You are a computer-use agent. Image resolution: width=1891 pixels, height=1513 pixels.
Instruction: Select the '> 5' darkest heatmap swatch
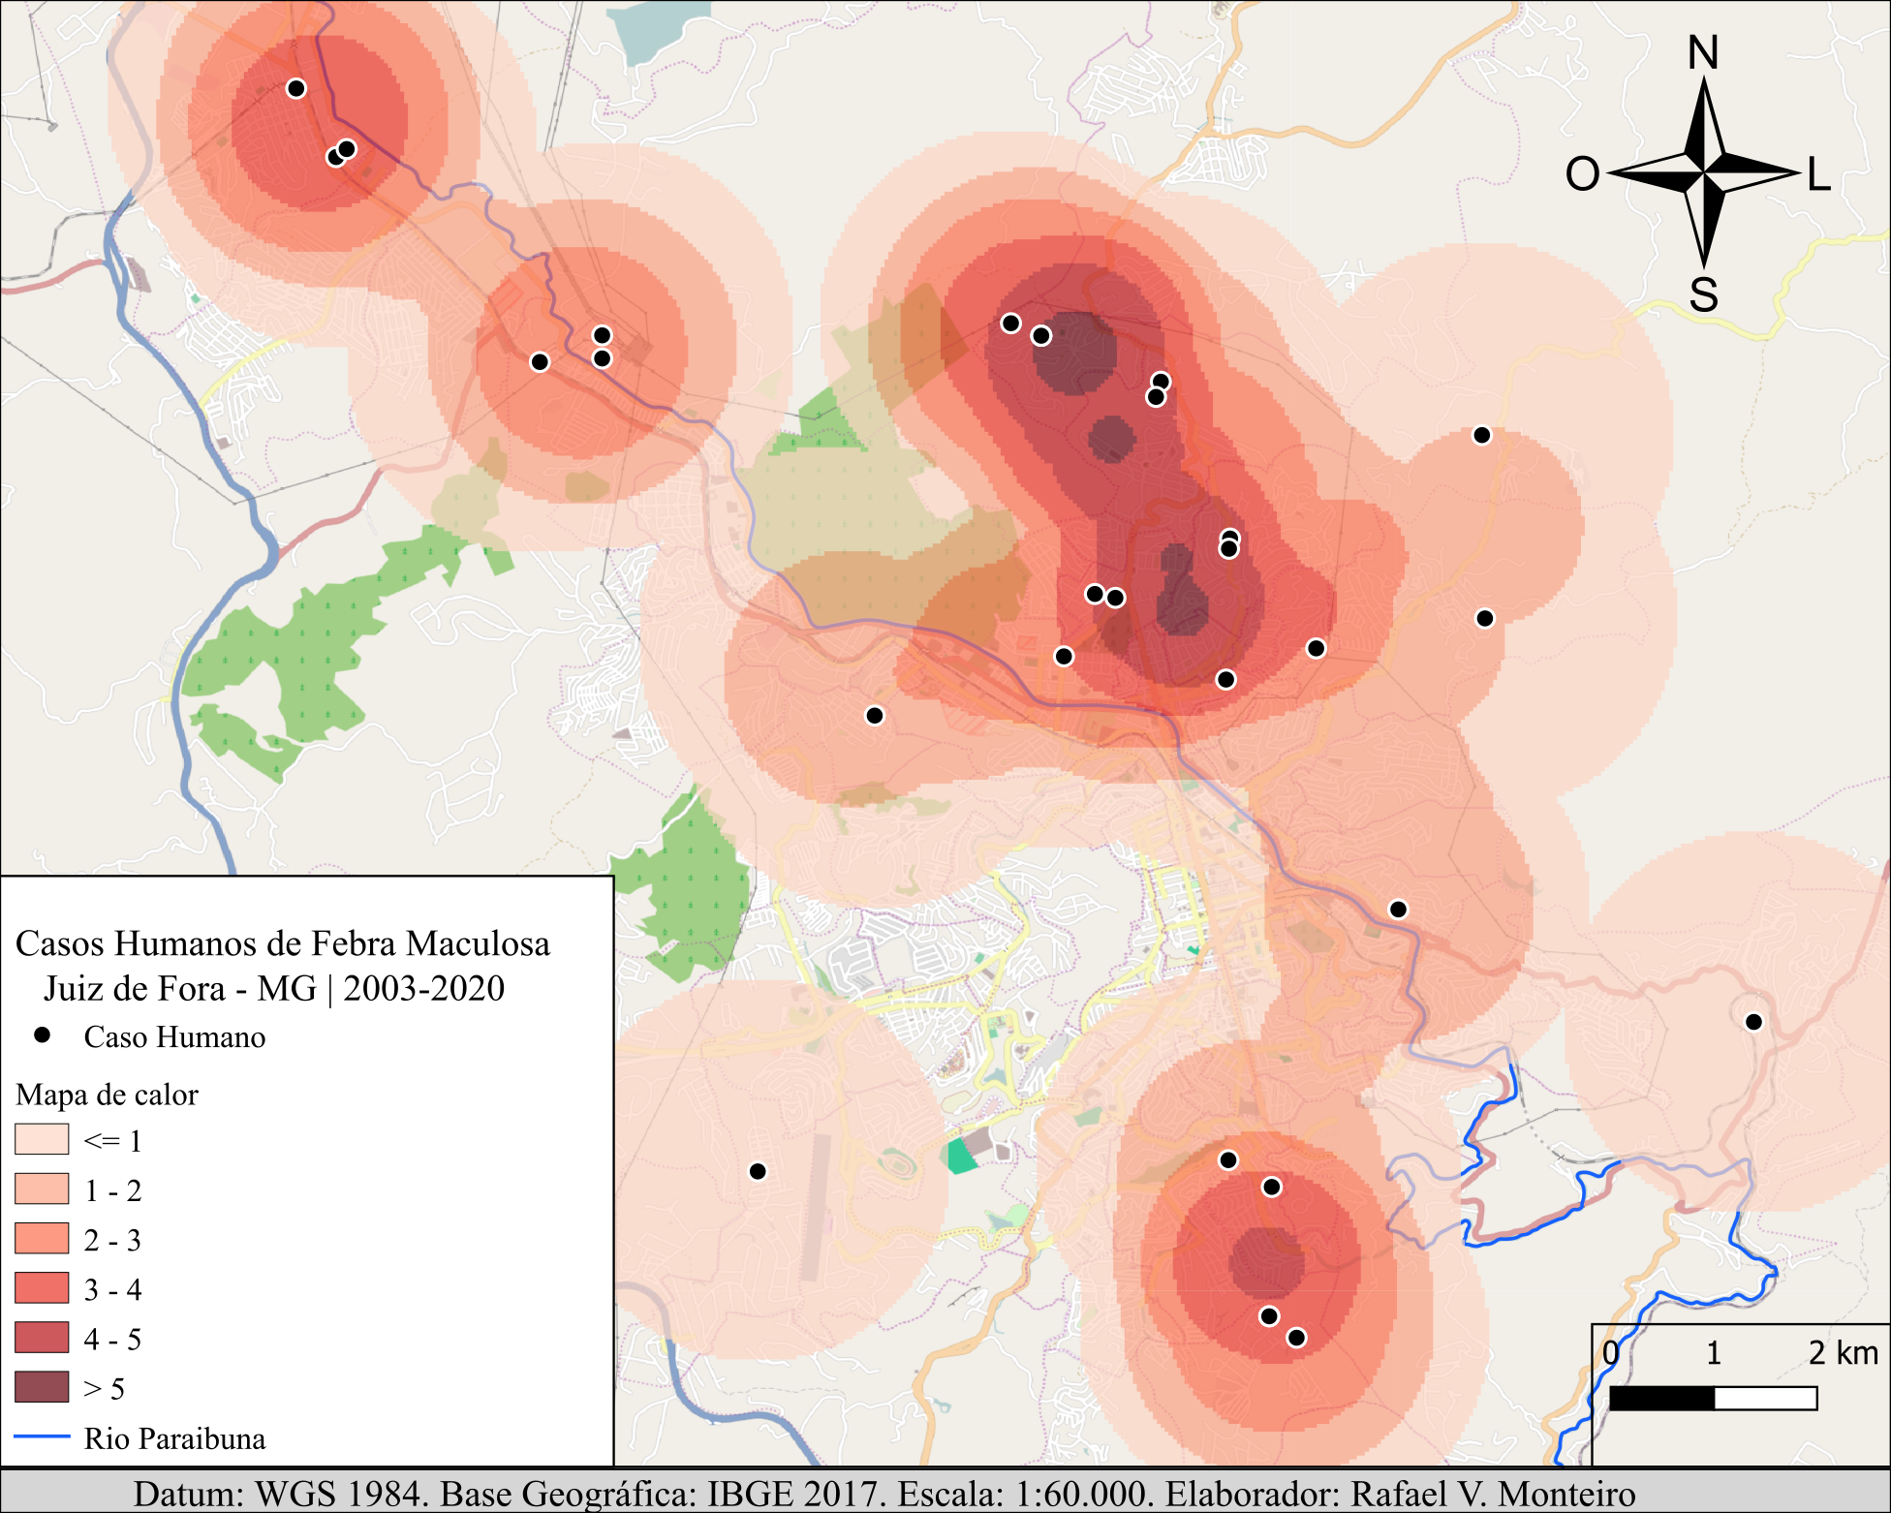(42, 1386)
